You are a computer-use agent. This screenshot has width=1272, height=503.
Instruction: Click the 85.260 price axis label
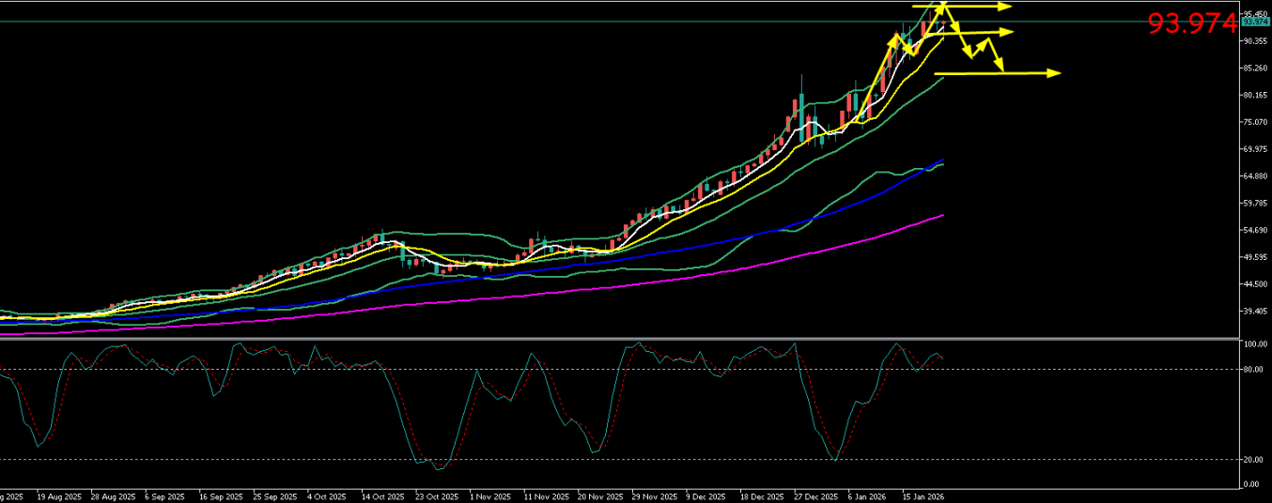coord(1254,69)
